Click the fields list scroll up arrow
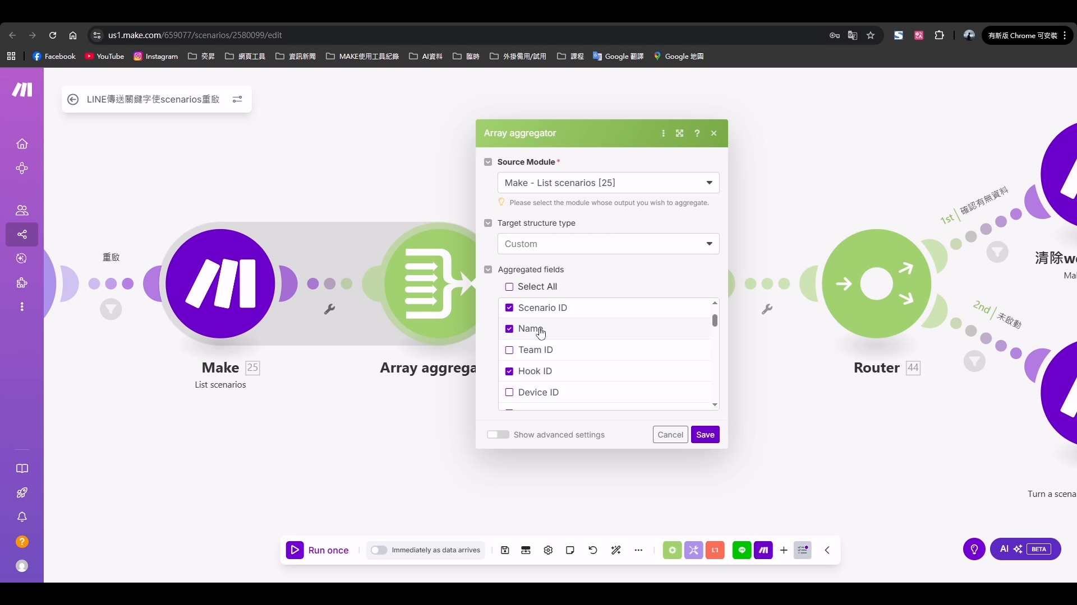The image size is (1077, 605). 715,302
